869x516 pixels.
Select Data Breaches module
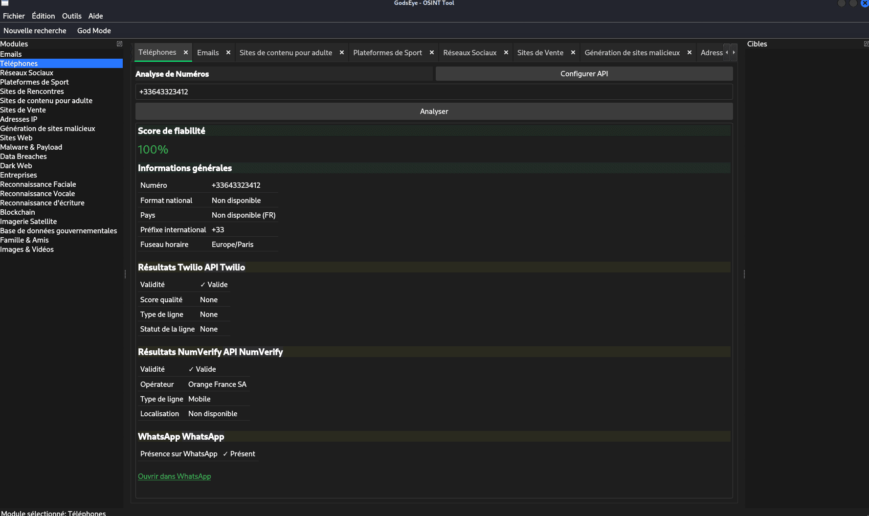pyautogui.click(x=61, y=157)
